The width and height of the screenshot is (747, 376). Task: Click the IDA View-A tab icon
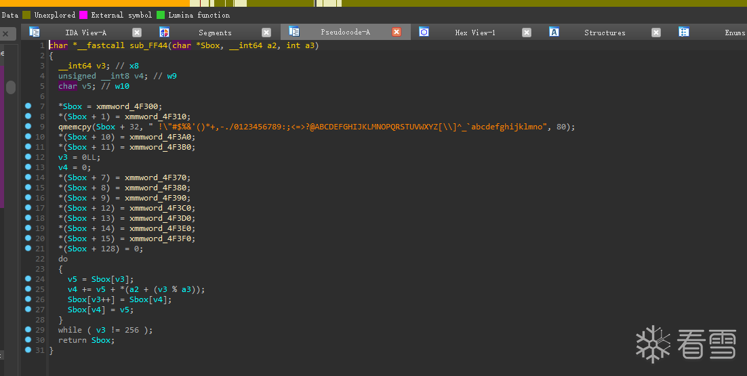click(x=35, y=32)
